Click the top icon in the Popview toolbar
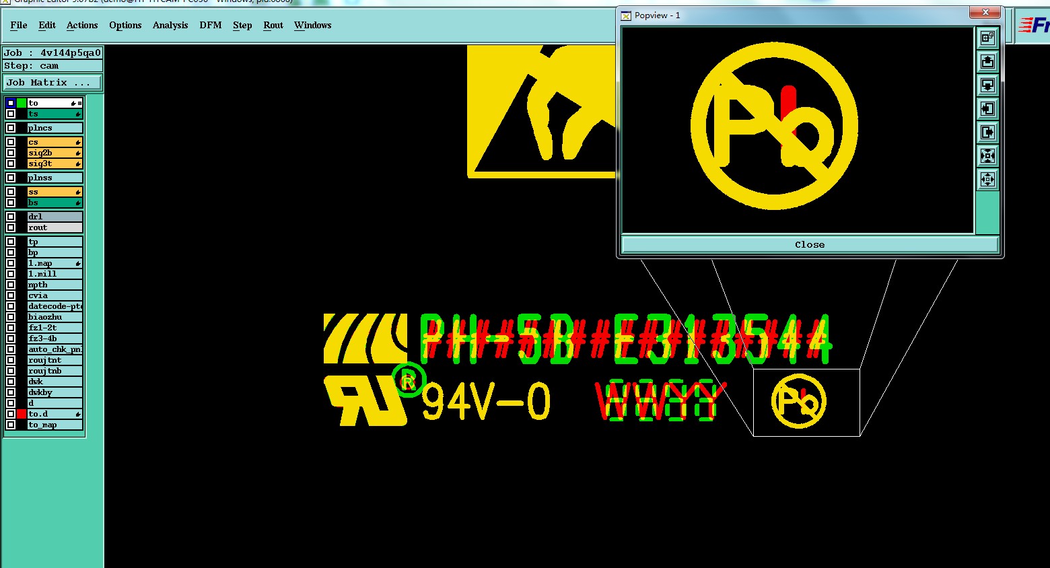 [987, 38]
